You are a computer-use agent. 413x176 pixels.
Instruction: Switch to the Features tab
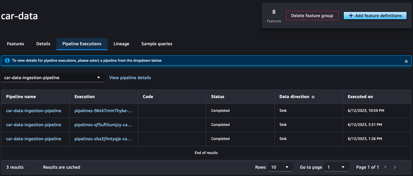click(15, 44)
